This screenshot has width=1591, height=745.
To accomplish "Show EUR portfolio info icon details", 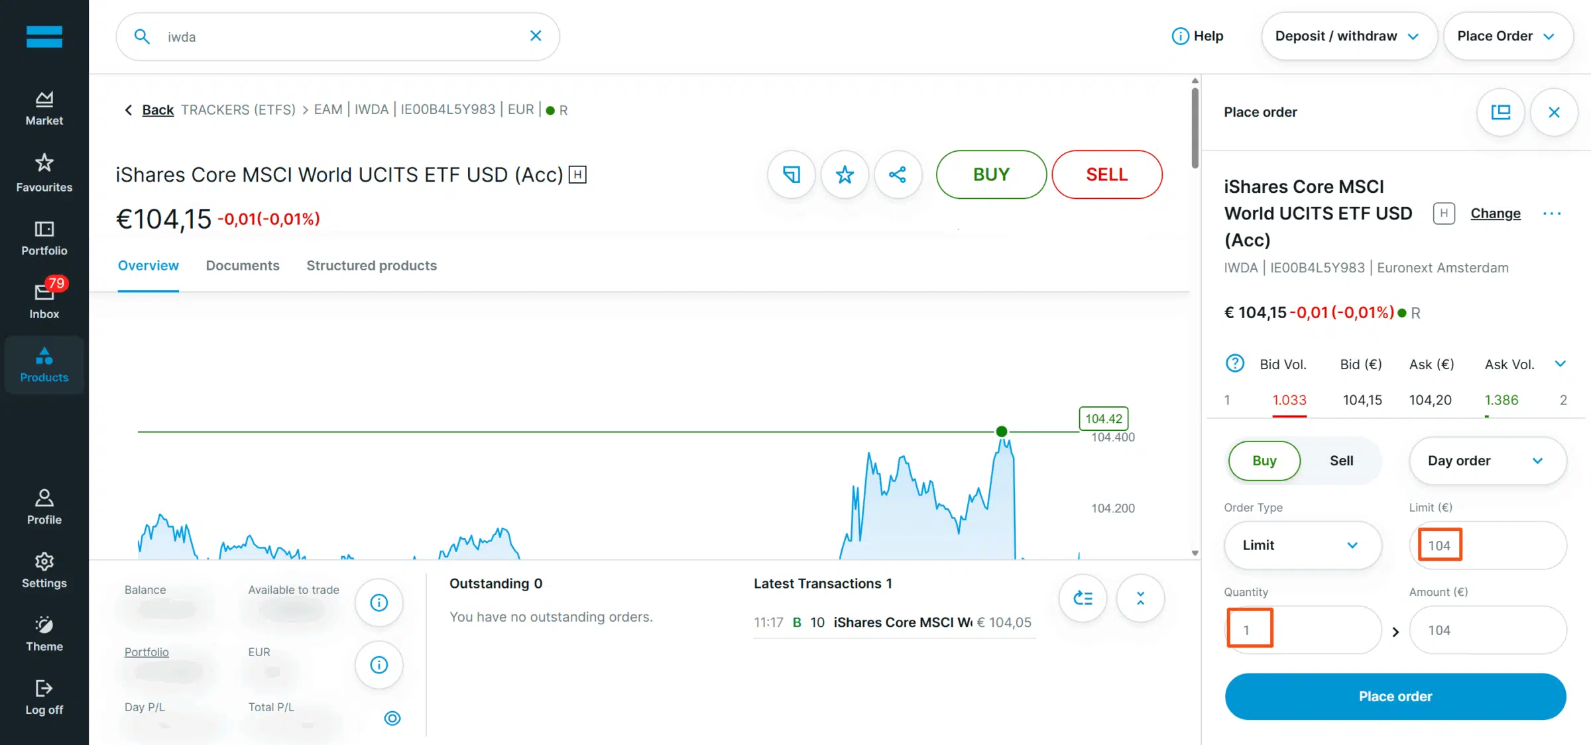I will (379, 665).
